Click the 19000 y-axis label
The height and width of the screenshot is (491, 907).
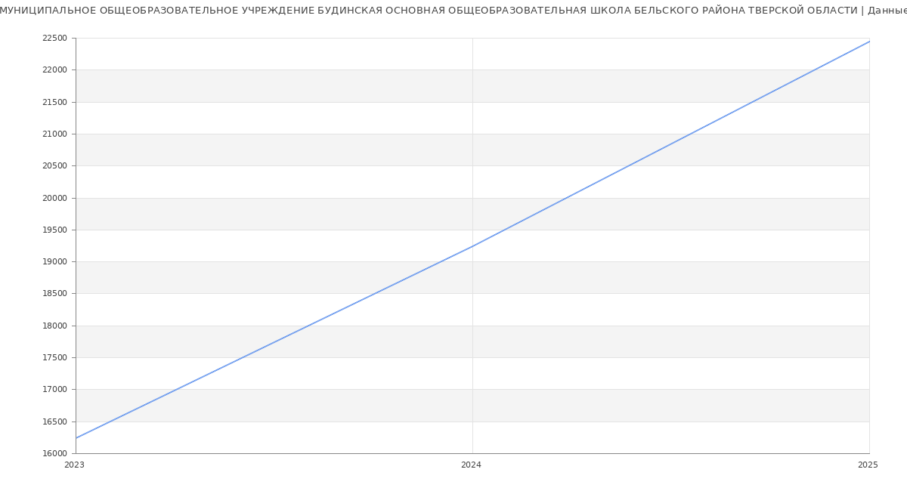click(x=55, y=262)
